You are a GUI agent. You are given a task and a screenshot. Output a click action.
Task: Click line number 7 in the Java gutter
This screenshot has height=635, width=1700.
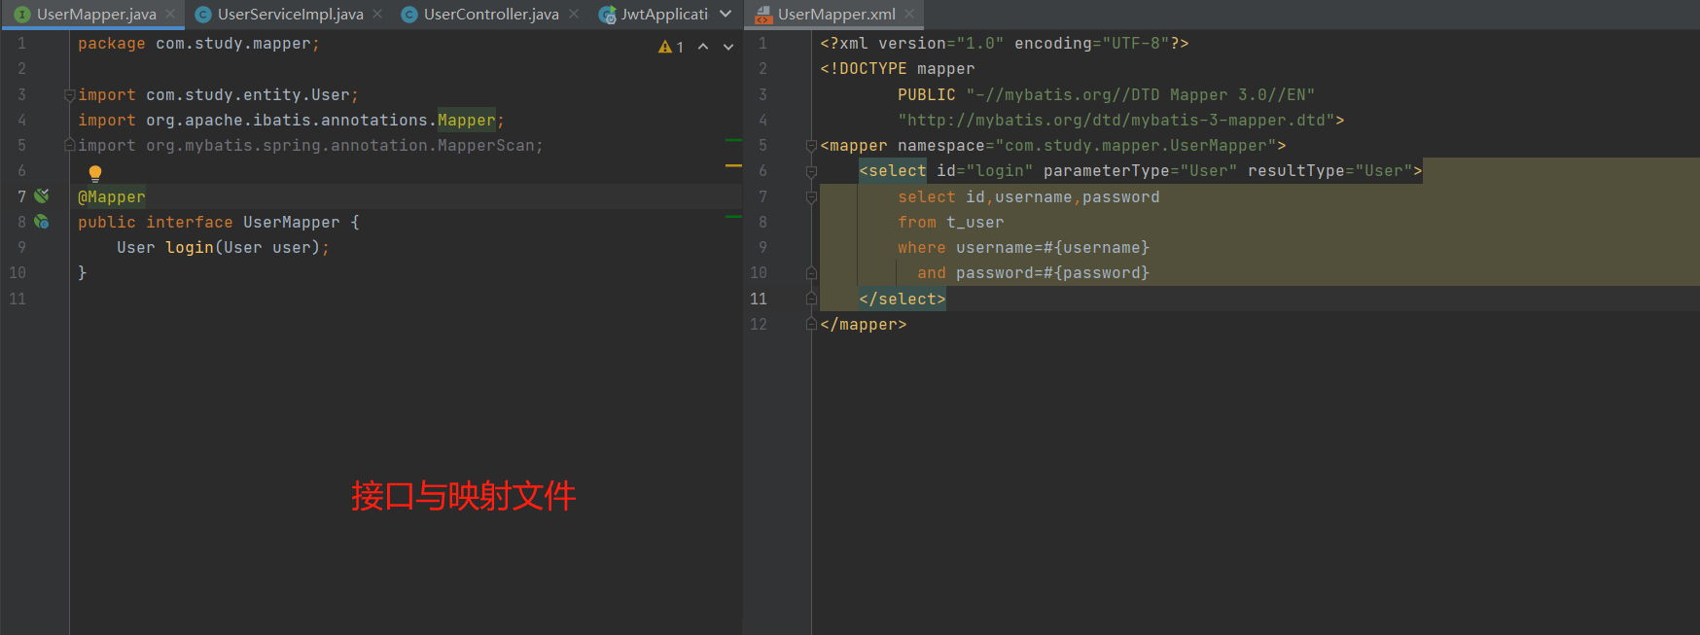coord(21,196)
